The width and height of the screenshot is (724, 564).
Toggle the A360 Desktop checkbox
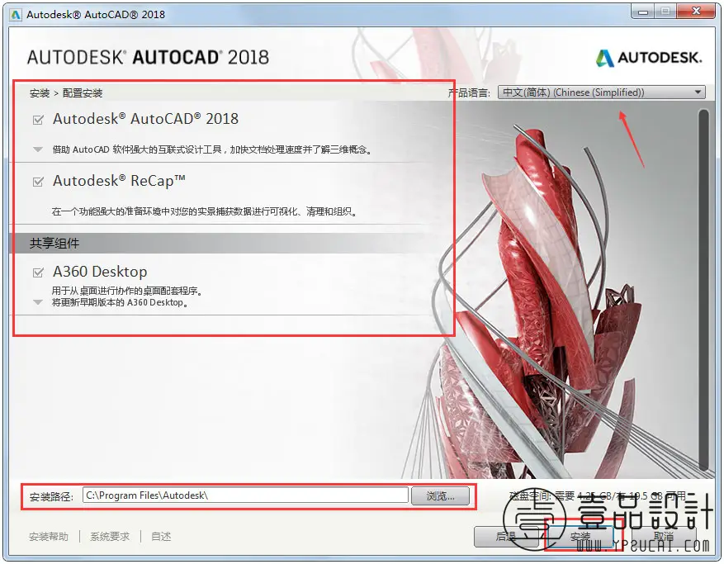point(38,273)
